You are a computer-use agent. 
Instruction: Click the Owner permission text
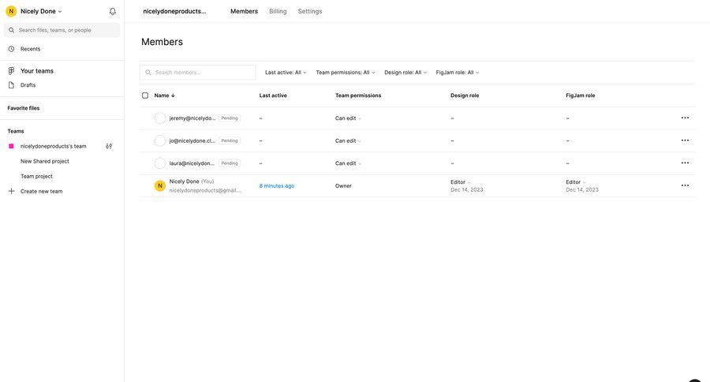[x=343, y=185]
